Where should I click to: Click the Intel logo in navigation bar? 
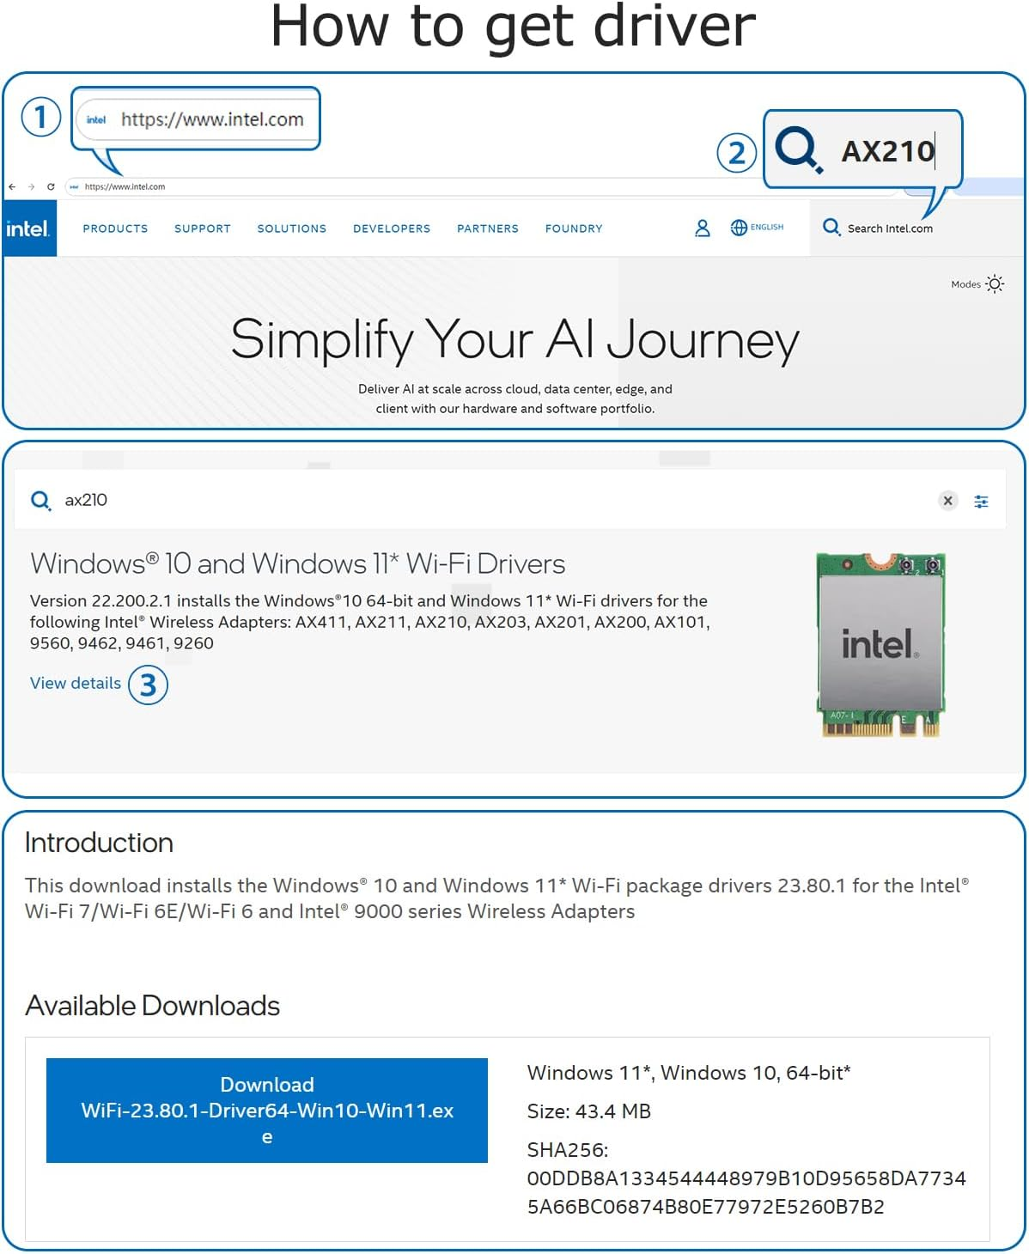tap(28, 228)
